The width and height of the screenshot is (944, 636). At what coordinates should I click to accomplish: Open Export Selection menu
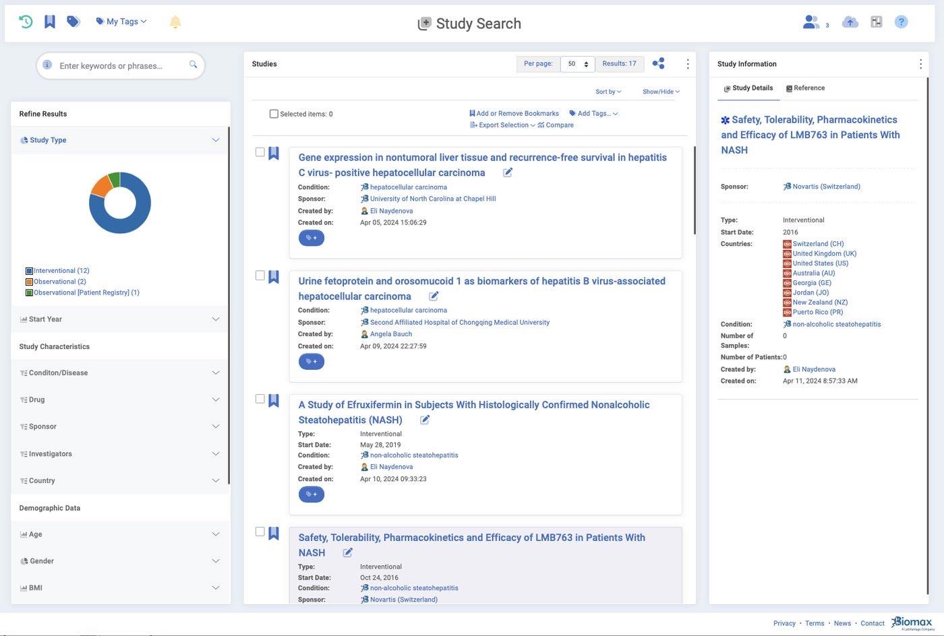(503, 125)
